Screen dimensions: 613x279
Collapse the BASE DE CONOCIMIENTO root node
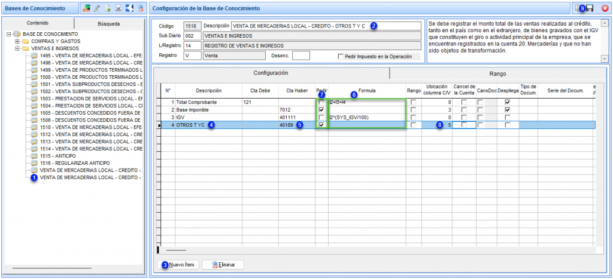tap(8, 34)
